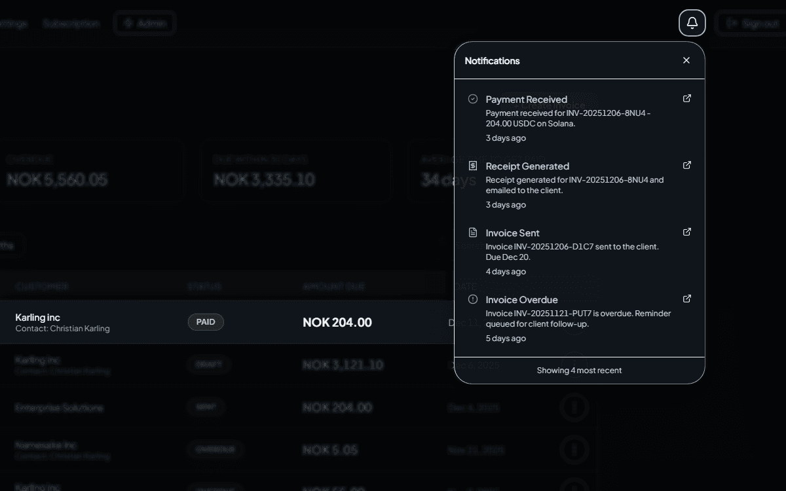Open the Payment Received external link
Screen dimensions: 786x491
686,98
